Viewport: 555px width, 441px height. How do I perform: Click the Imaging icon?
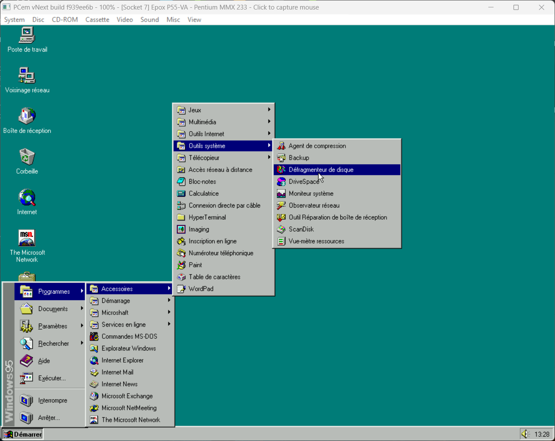pos(181,229)
